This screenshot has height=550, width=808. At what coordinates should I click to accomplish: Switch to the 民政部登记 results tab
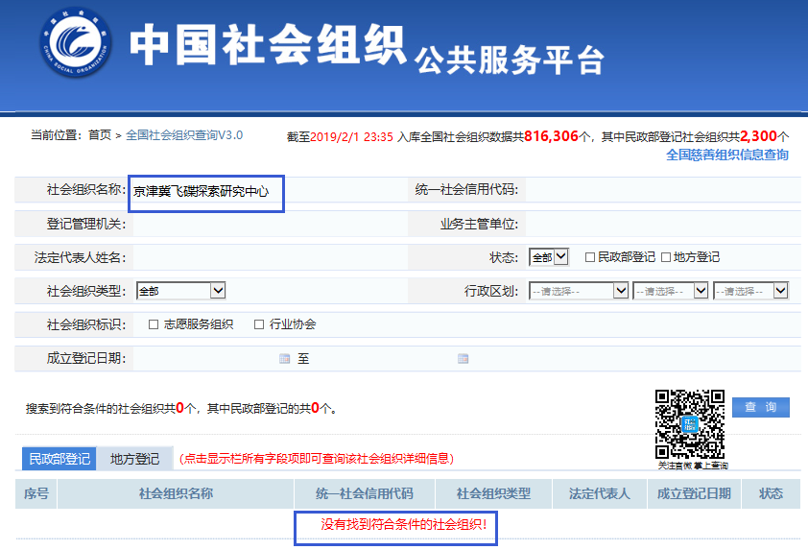(59, 458)
